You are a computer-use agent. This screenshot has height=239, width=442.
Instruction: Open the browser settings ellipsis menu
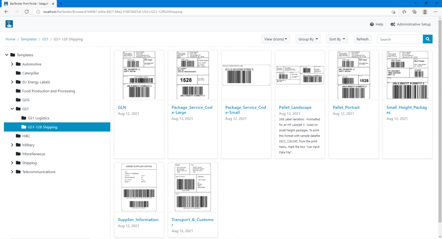pyautogui.click(x=436, y=12)
